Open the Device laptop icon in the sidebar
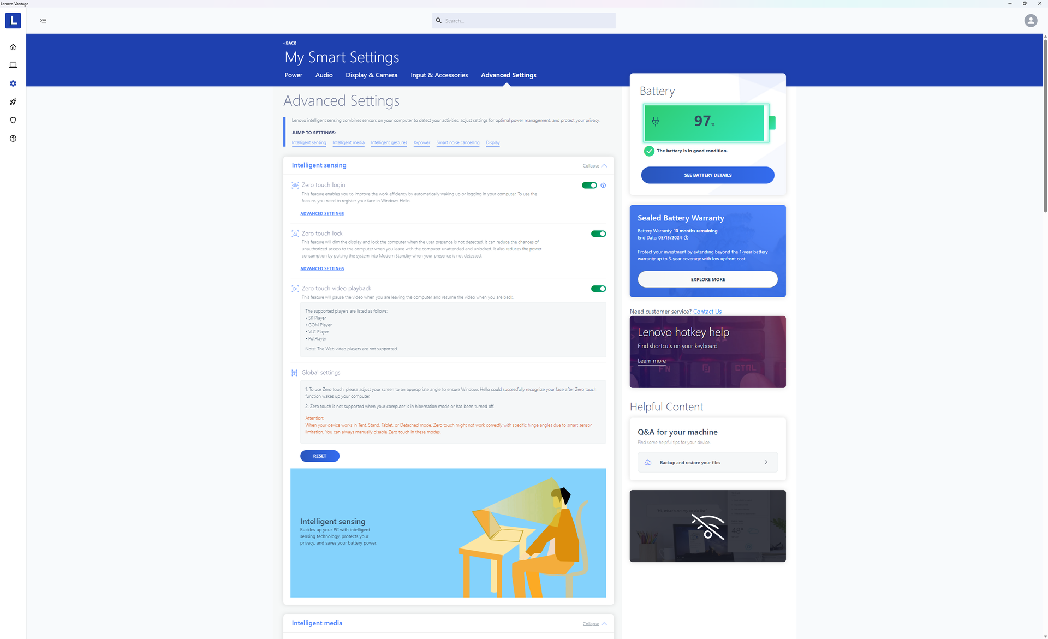The image size is (1048, 639). click(x=13, y=65)
